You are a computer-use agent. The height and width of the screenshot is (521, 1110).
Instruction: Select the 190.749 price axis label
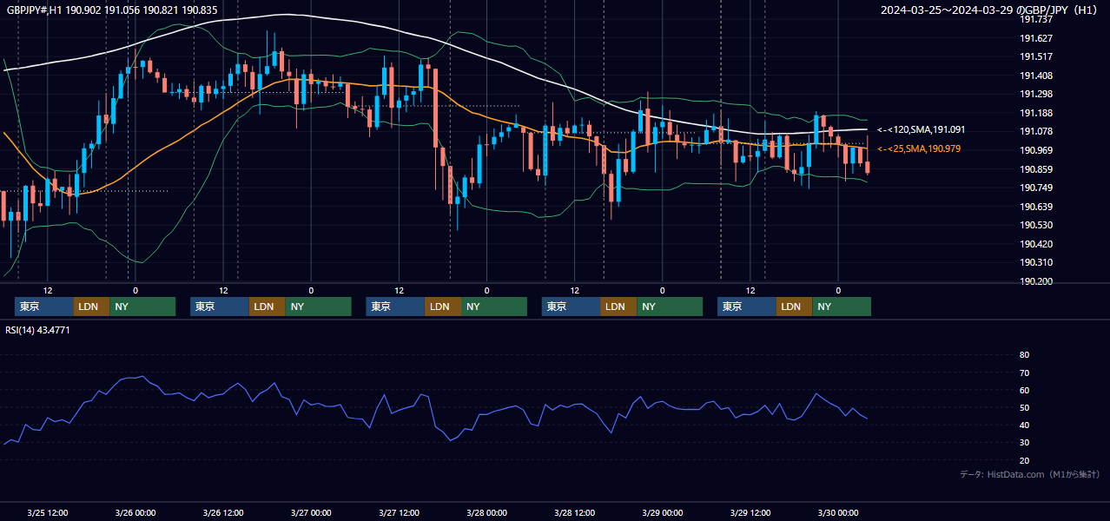coord(1036,188)
